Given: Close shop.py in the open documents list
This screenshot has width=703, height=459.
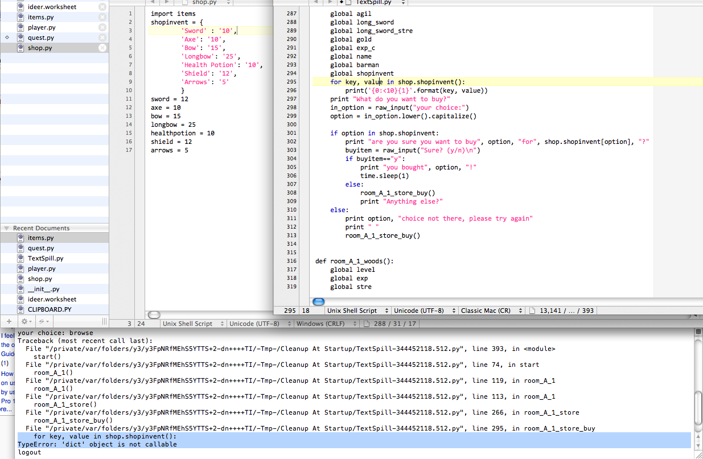Looking at the screenshot, I should tap(102, 48).
